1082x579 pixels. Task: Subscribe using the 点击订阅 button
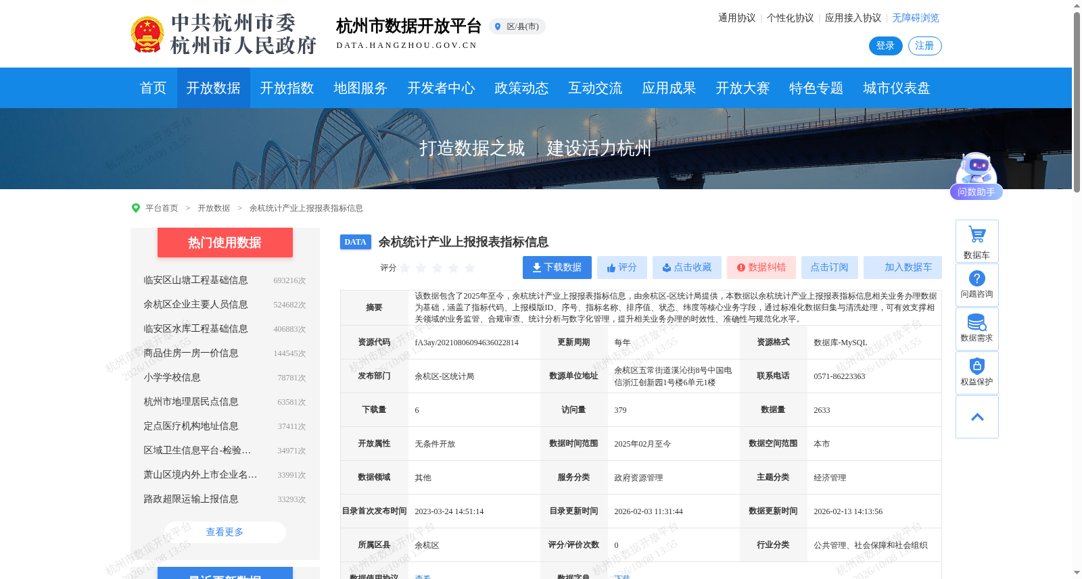(830, 268)
